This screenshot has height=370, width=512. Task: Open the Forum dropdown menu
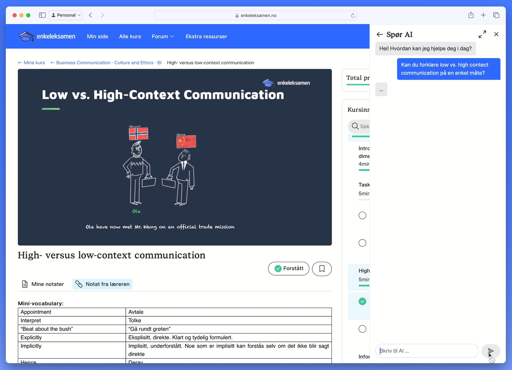(163, 37)
